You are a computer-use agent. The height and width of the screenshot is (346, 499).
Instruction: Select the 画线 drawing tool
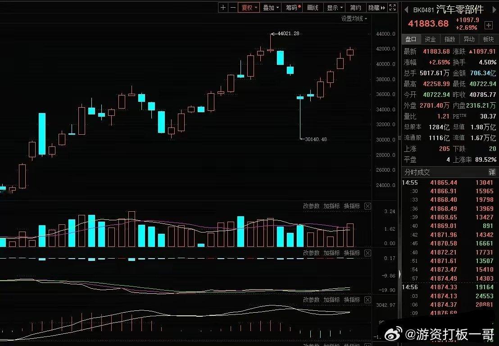point(313,8)
